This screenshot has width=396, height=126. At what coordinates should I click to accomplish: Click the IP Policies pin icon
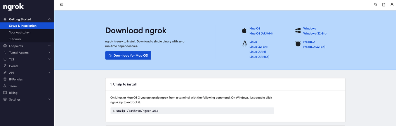(5, 80)
